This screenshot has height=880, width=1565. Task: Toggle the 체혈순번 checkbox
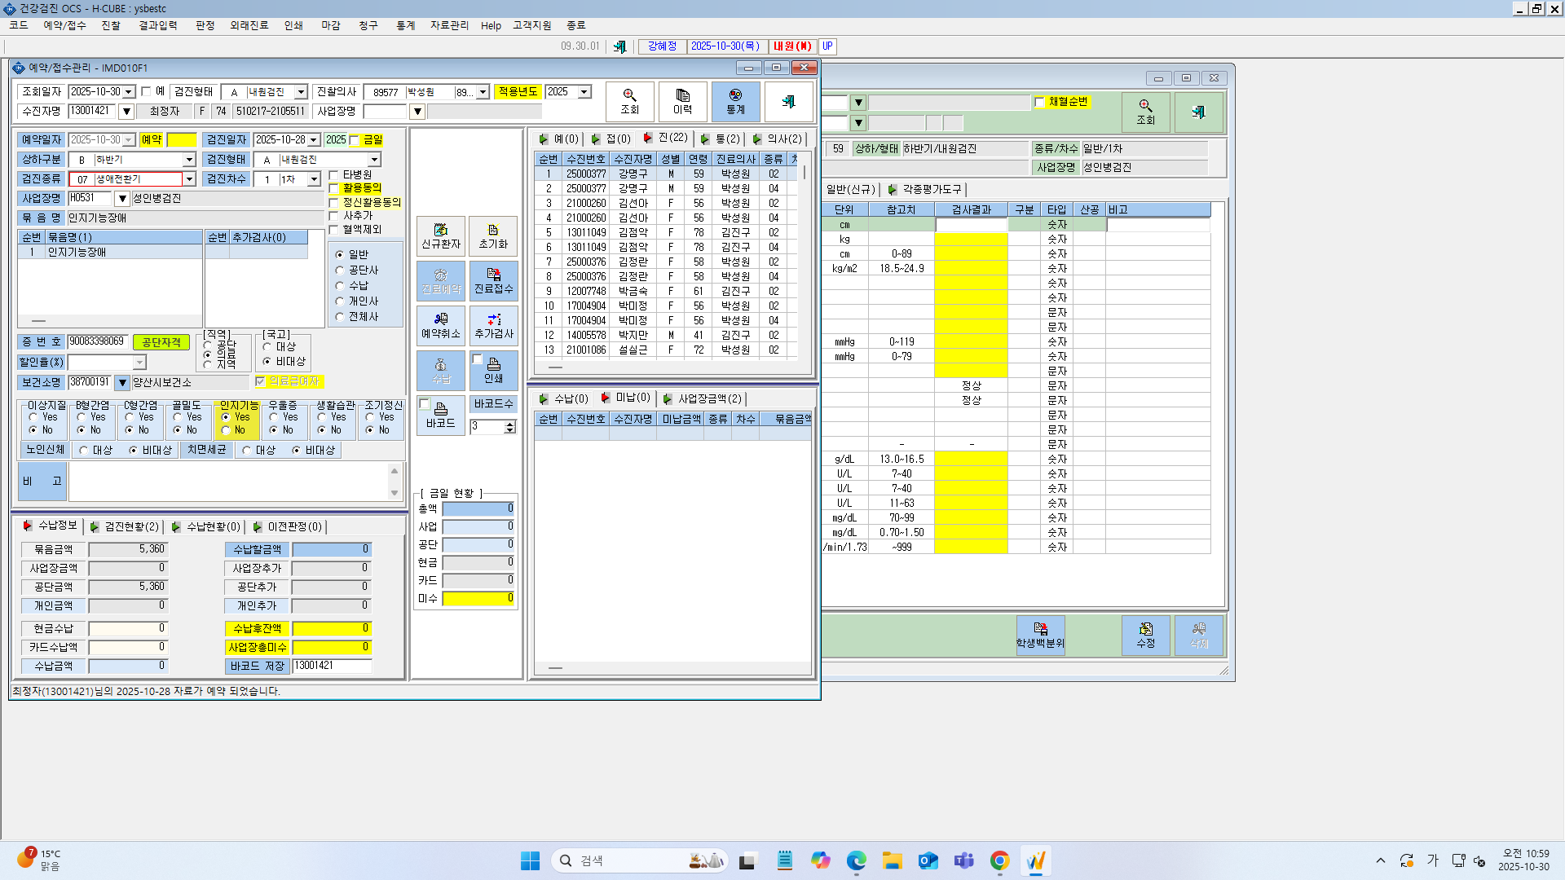click(1040, 102)
